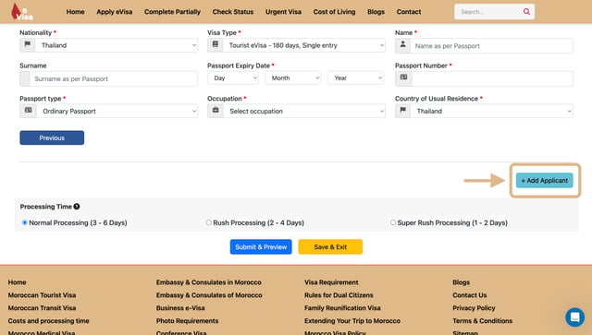592x335 pixels.
Task: Click the Name as per Passport field
Action: pos(491,45)
